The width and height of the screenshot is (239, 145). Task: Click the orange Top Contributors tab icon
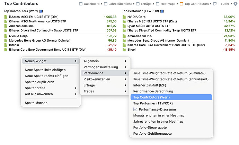pyautogui.click(x=181, y=4)
